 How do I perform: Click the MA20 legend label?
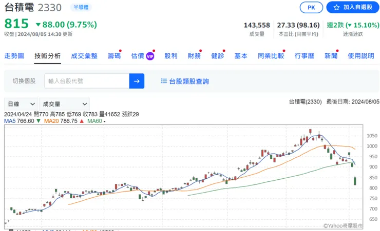click(51, 121)
